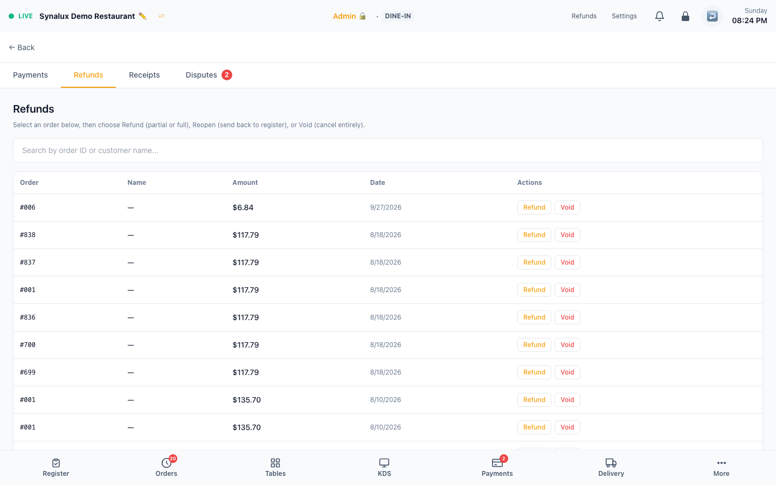Image resolution: width=776 pixels, height=485 pixels.
Task: Switch to the Receipts tab
Action: (x=144, y=75)
